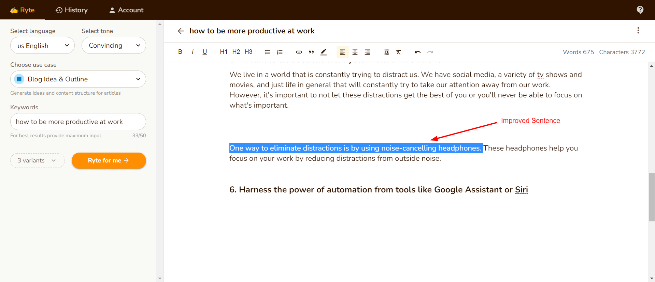Click the Keywords input field
Image resolution: width=655 pixels, height=282 pixels.
[78, 122]
